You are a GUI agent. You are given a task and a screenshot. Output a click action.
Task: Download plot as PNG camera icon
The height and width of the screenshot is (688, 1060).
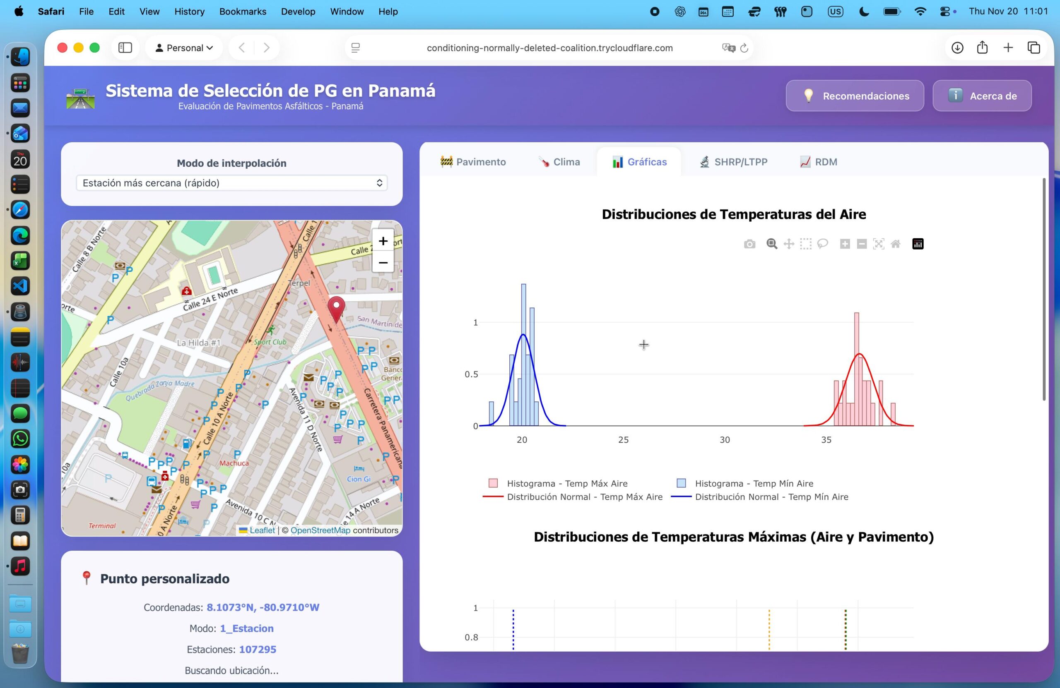point(749,244)
